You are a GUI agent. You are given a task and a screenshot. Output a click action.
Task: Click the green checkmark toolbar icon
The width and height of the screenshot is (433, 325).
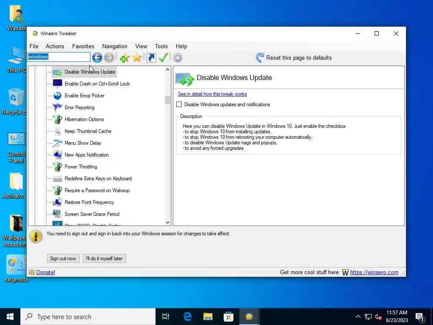coord(163,58)
